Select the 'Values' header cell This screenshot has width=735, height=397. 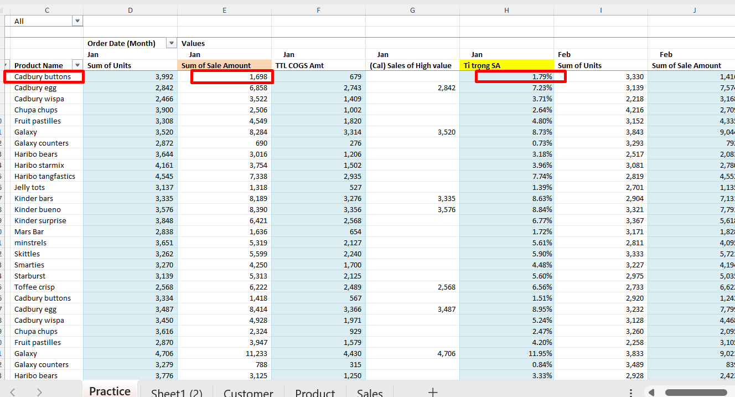pyautogui.click(x=224, y=43)
